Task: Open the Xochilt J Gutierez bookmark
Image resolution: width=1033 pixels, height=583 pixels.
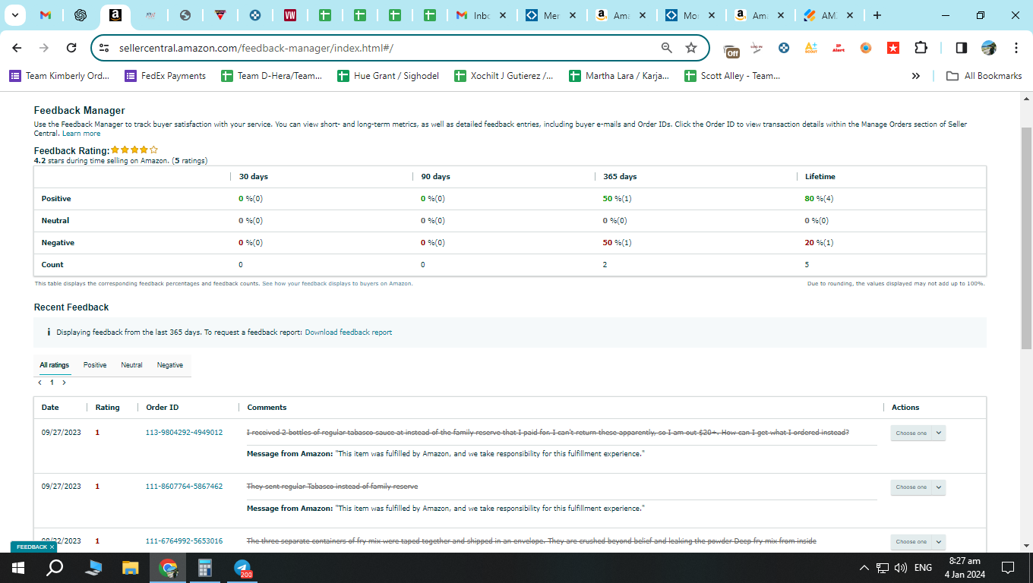Action: coord(504,76)
